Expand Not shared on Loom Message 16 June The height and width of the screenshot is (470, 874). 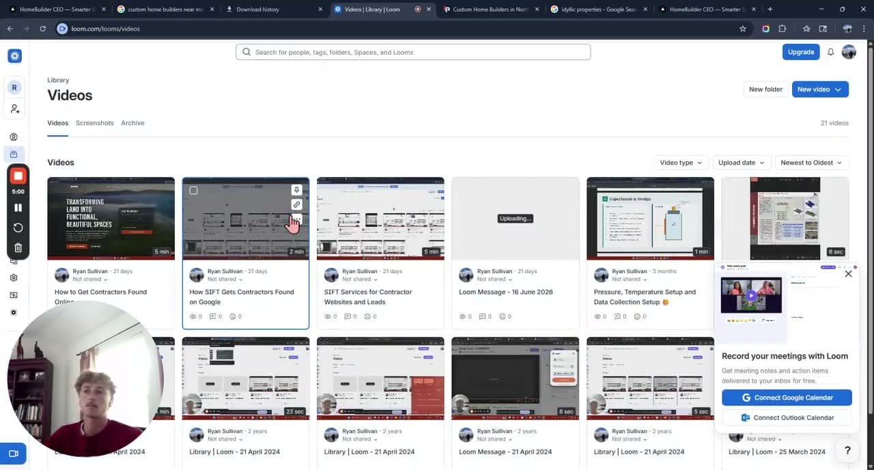(x=494, y=279)
